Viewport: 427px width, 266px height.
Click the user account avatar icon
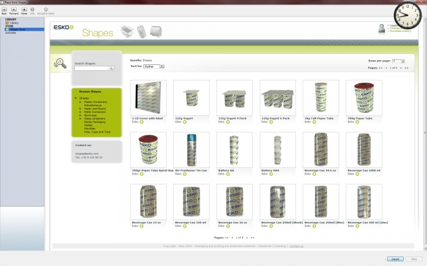(x=381, y=28)
